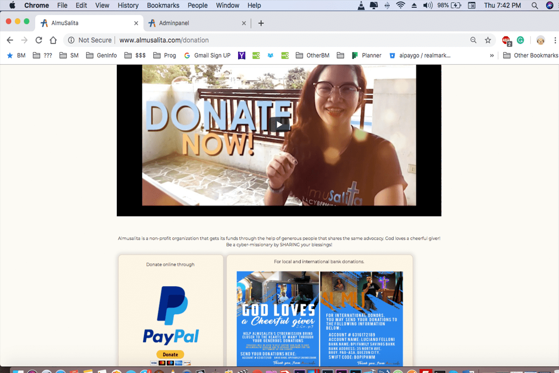Open the Window menu
This screenshot has height=373, width=559.
pyautogui.click(x=227, y=5)
